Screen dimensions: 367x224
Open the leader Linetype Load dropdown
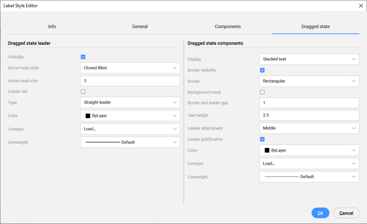point(130,129)
